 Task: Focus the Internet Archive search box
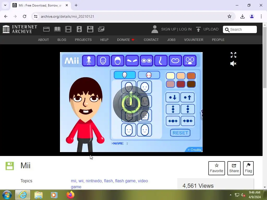(x=240, y=29)
